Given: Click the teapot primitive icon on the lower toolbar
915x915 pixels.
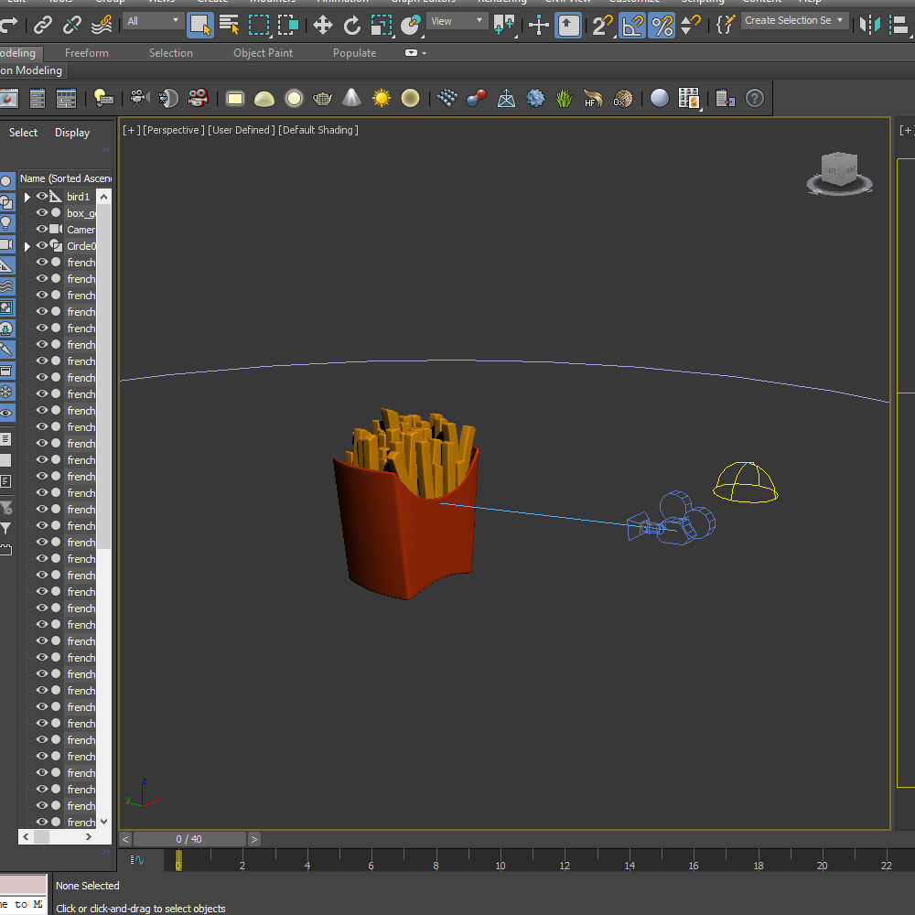Looking at the screenshot, I should [x=322, y=98].
